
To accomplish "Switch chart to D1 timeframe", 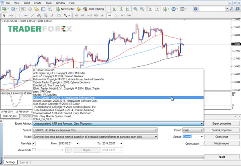I will tap(116, 15).
